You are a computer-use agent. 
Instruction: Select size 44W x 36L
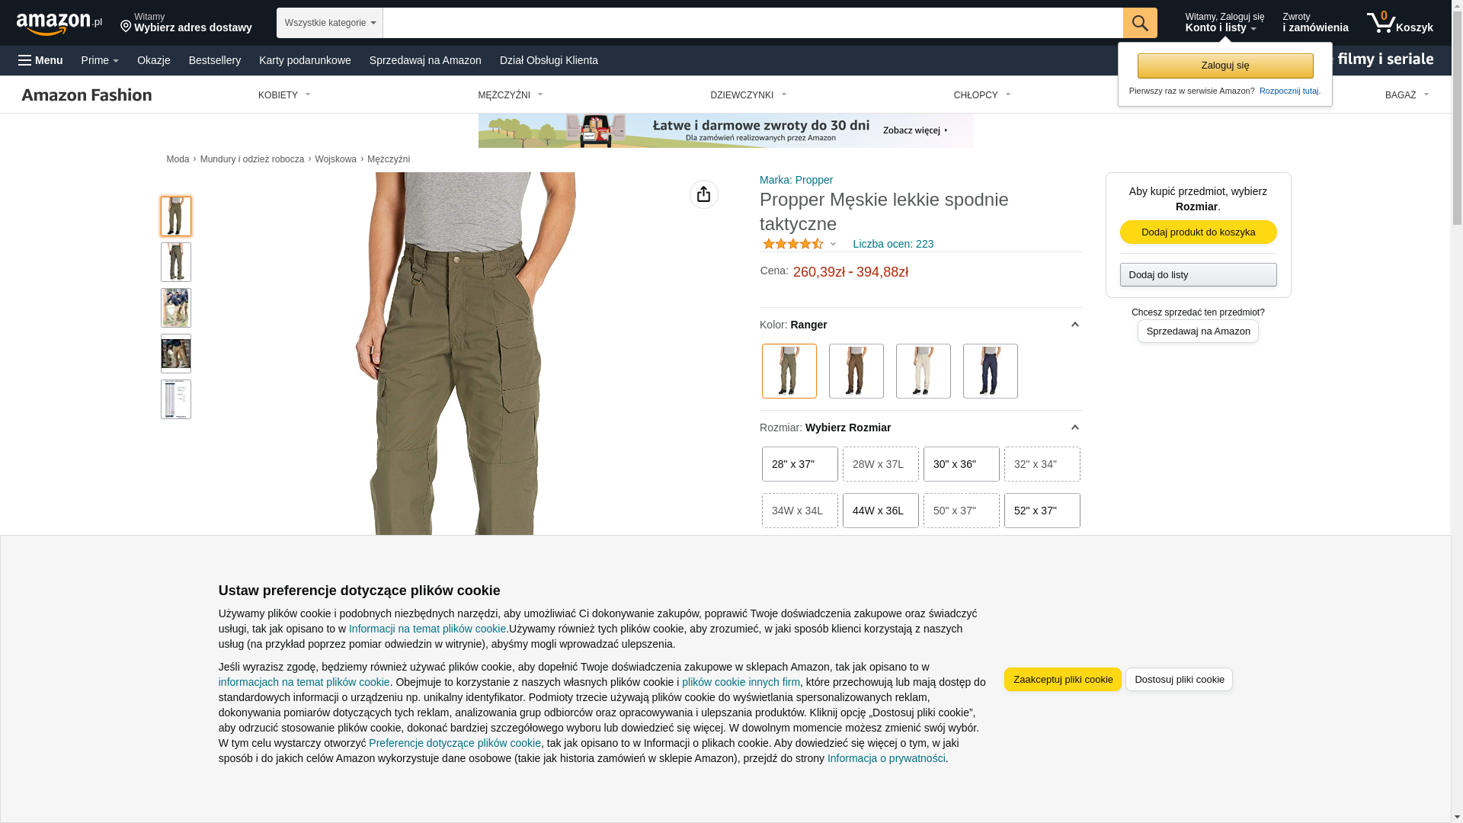(x=881, y=511)
